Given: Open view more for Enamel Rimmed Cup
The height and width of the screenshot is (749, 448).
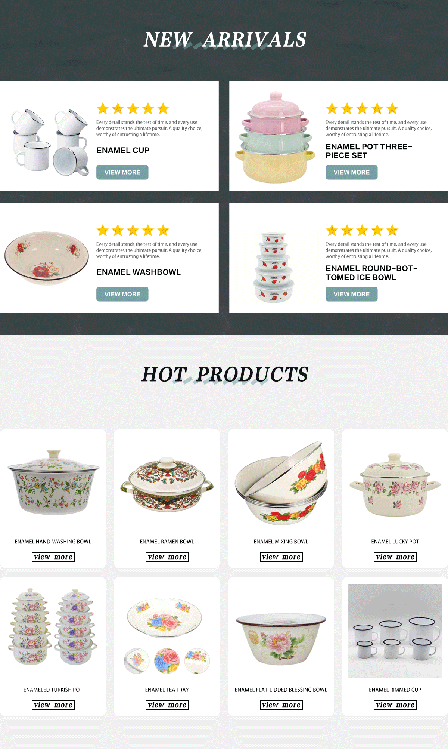Looking at the screenshot, I should point(395,705).
